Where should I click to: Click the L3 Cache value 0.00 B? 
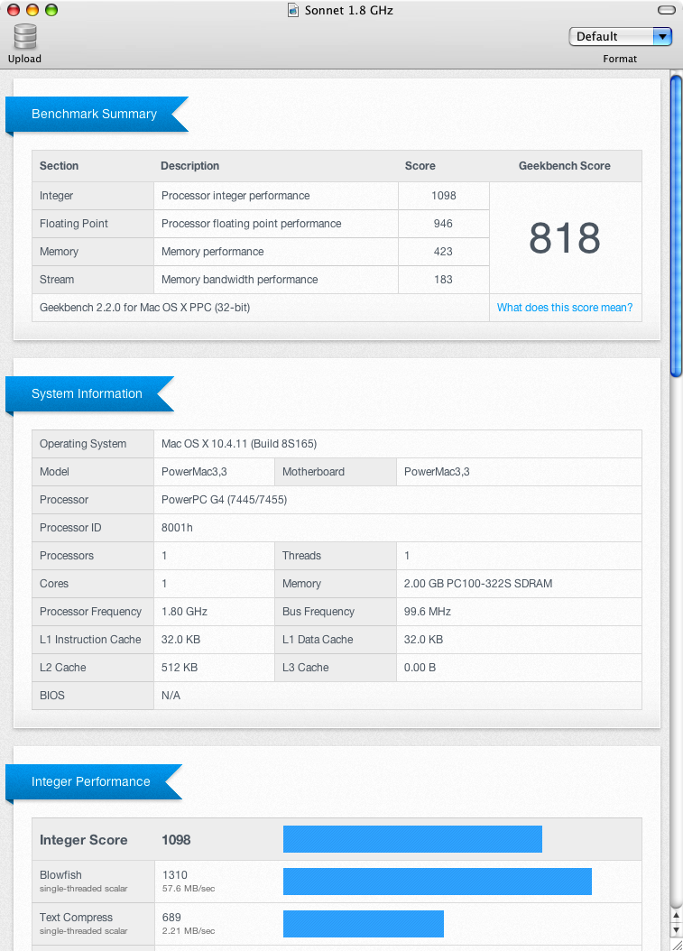pos(420,667)
